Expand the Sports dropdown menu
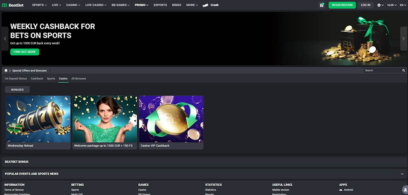This screenshot has height=195, width=408. click(x=39, y=5)
